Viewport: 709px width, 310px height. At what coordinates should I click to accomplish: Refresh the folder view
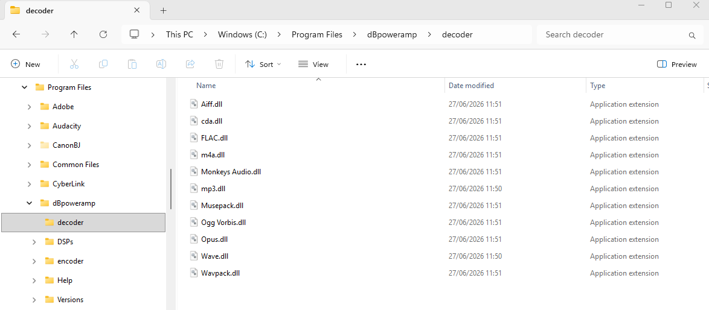point(103,34)
